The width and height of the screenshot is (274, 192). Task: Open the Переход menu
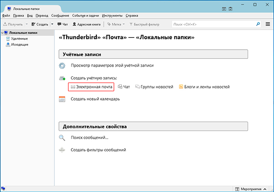(42, 16)
